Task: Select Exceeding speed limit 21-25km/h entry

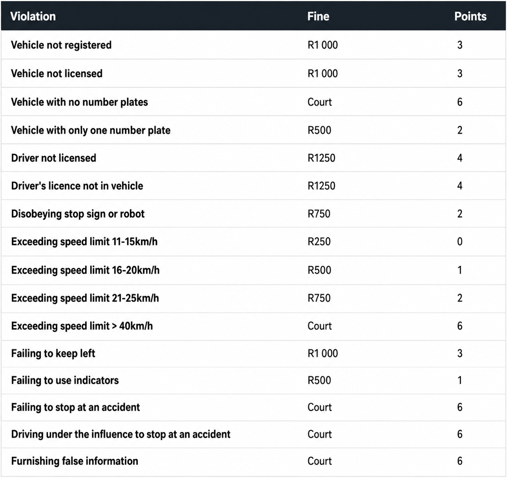Action: point(85,298)
